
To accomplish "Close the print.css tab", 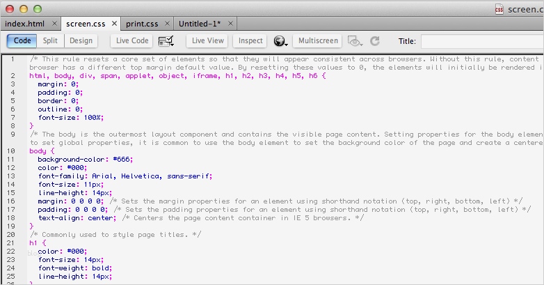I will tap(167, 24).
